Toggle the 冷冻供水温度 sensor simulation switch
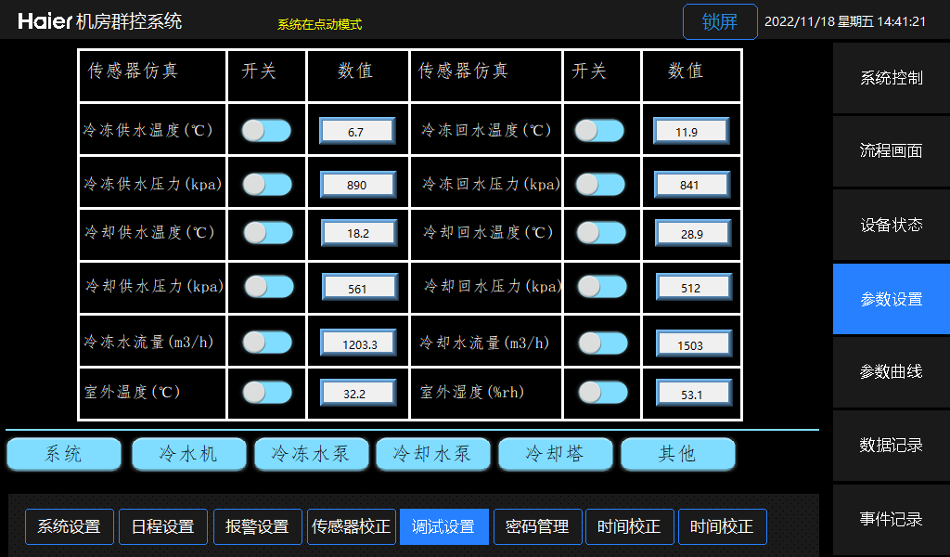The width and height of the screenshot is (950, 557). click(x=266, y=131)
